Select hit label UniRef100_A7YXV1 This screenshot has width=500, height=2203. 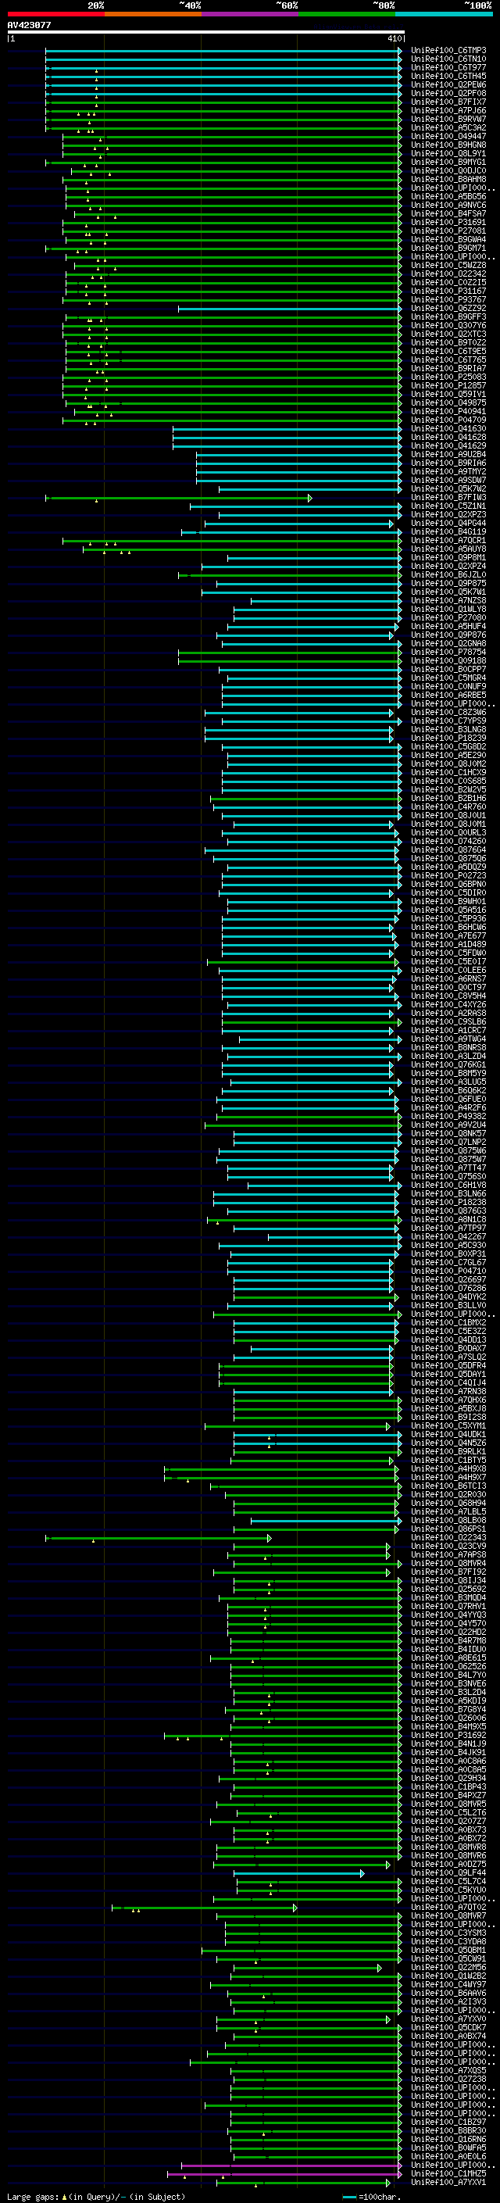tap(448, 2183)
